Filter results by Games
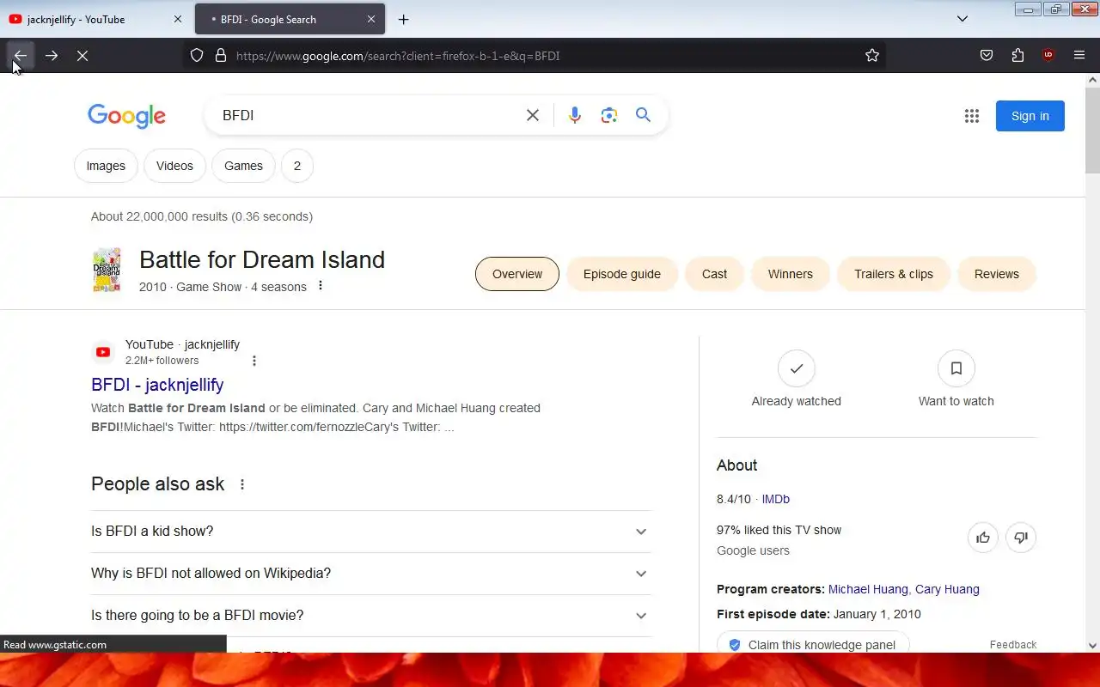Viewport: 1100px width, 687px height. point(243,166)
